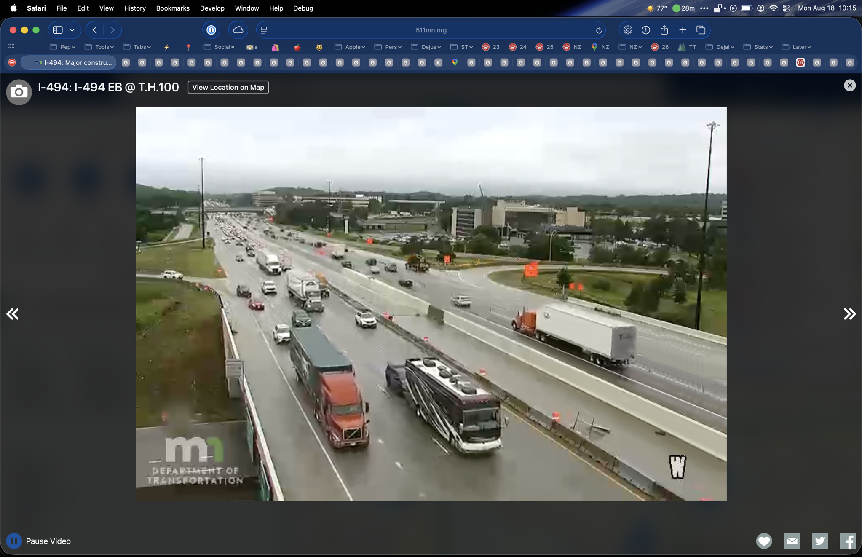This screenshot has width=862, height=557.
Task: Expand the Apple bookmarks folder
Action: click(x=350, y=47)
